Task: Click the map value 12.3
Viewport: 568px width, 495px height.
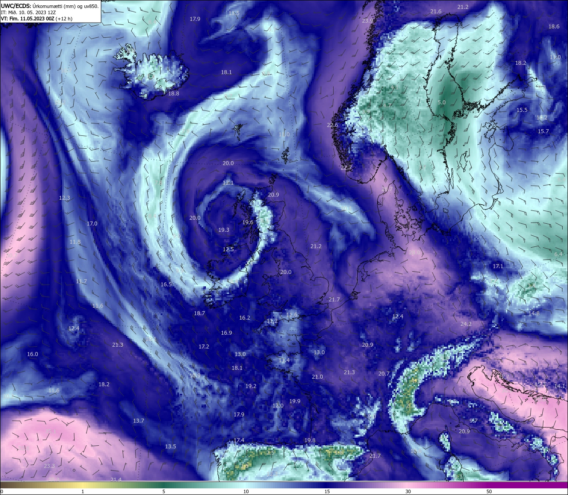Action: 64,198
